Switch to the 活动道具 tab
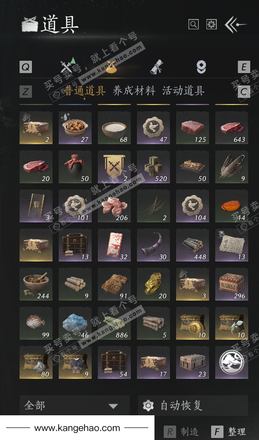The height and width of the screenshot is (440, 259). click(183, 91)
